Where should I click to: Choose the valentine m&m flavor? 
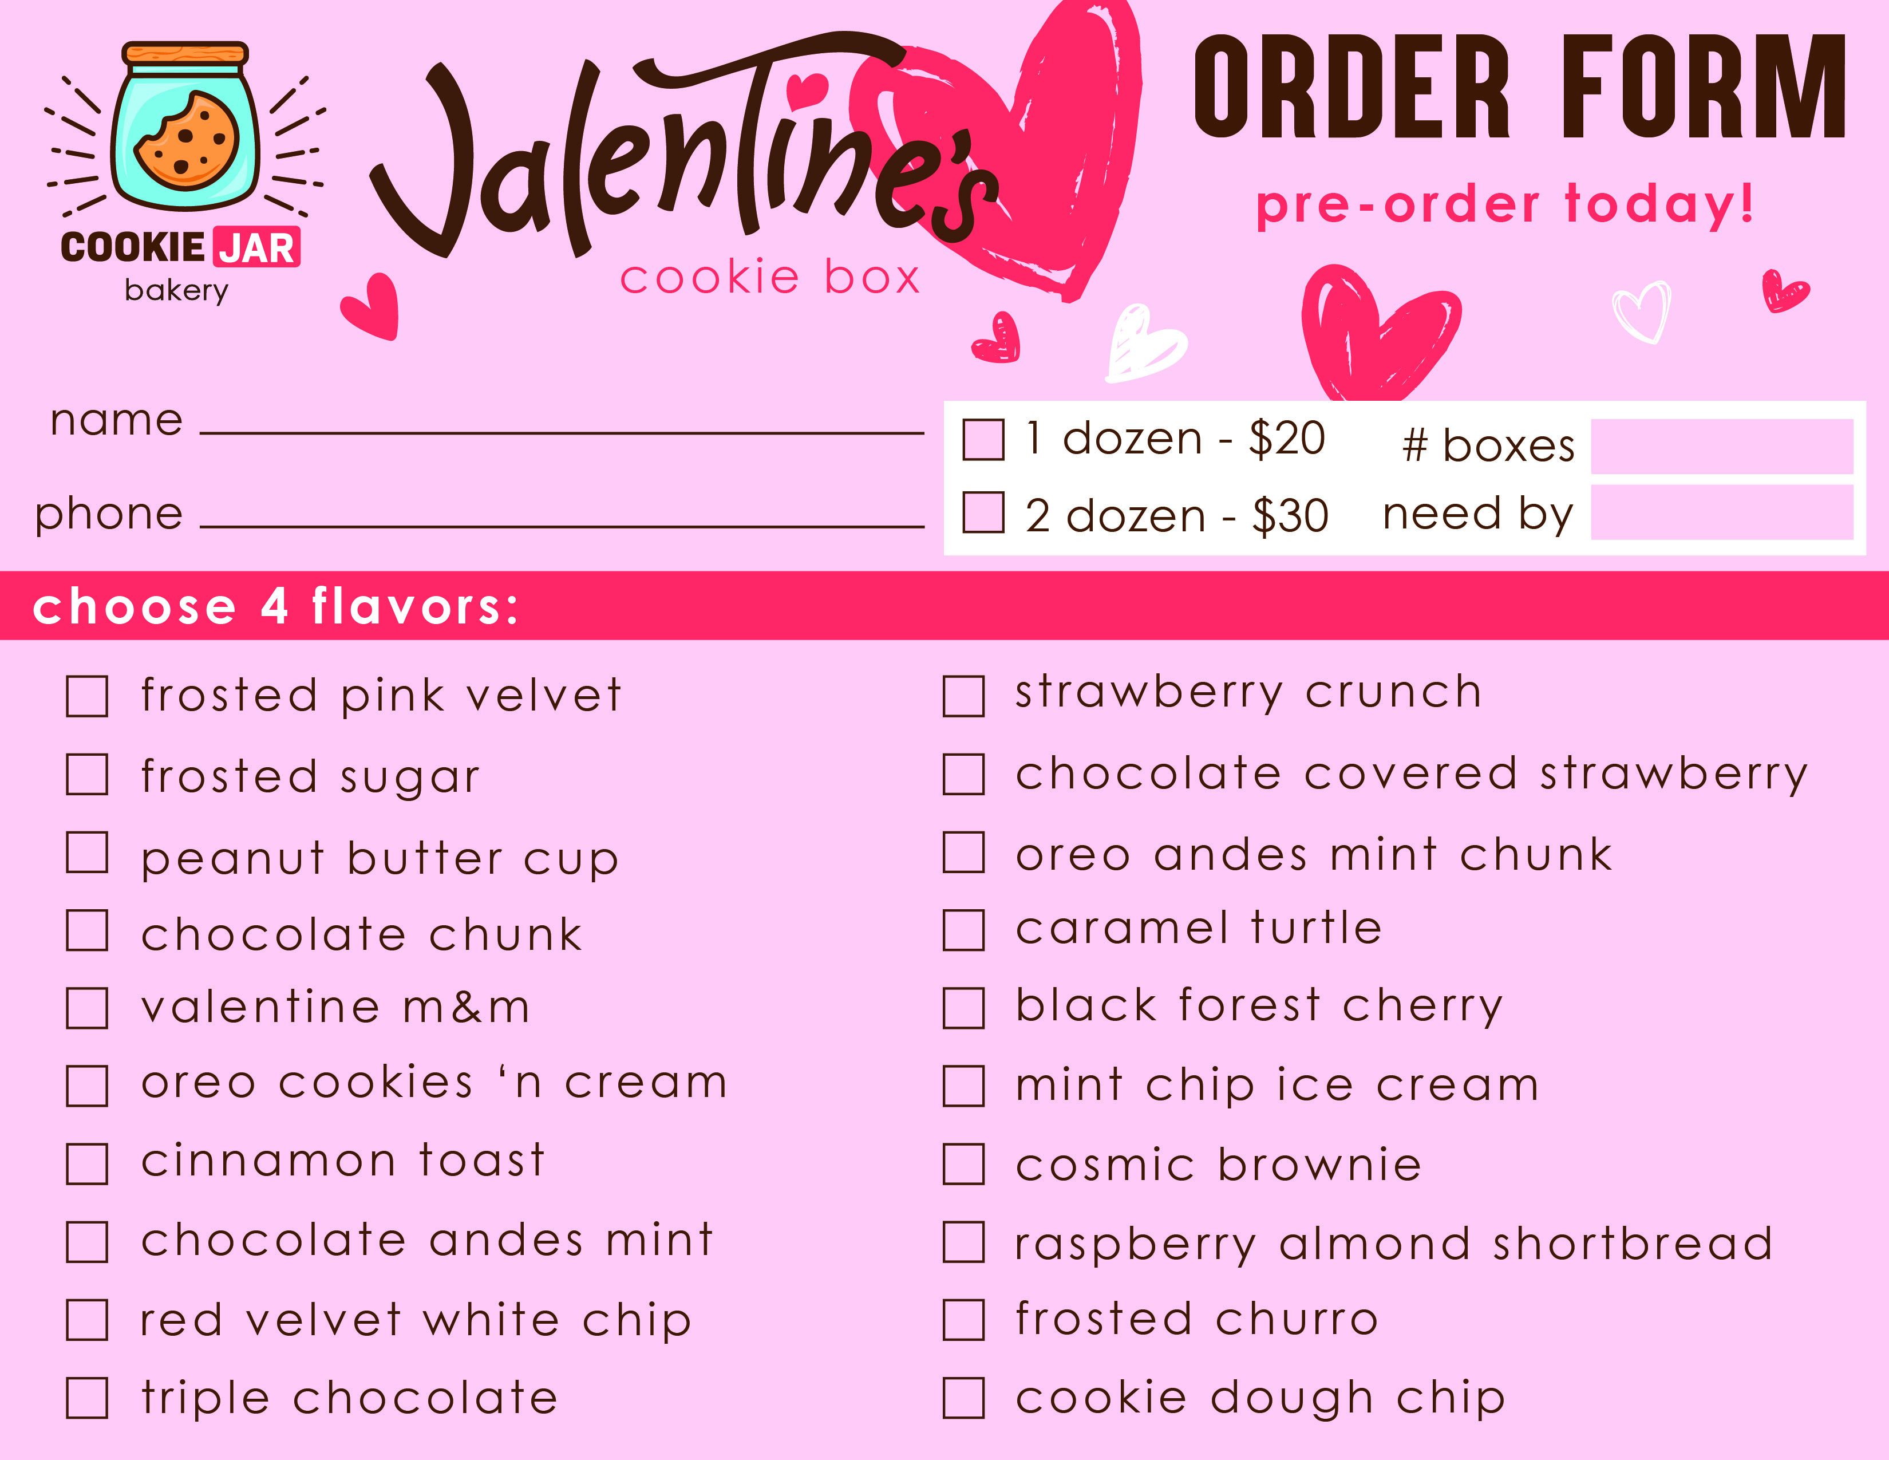tap(88, 1008)
